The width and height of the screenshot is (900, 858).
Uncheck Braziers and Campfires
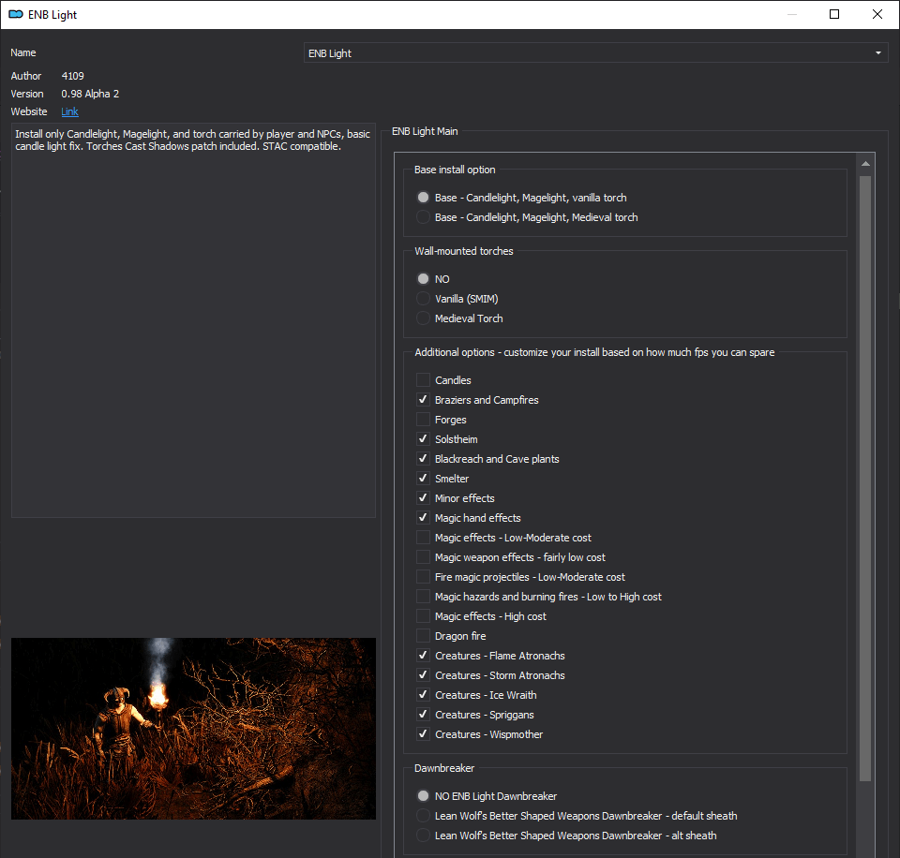[x=423, y=399]
